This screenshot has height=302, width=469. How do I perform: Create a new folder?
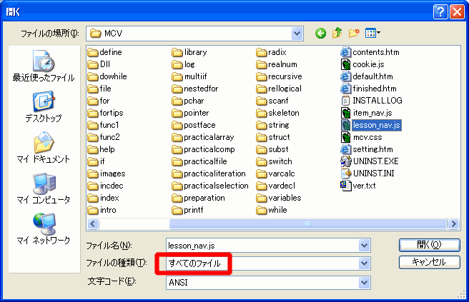click(354, 33)
